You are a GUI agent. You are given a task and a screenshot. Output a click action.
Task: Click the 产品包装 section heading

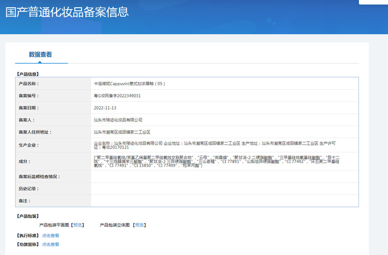point(28,216)
